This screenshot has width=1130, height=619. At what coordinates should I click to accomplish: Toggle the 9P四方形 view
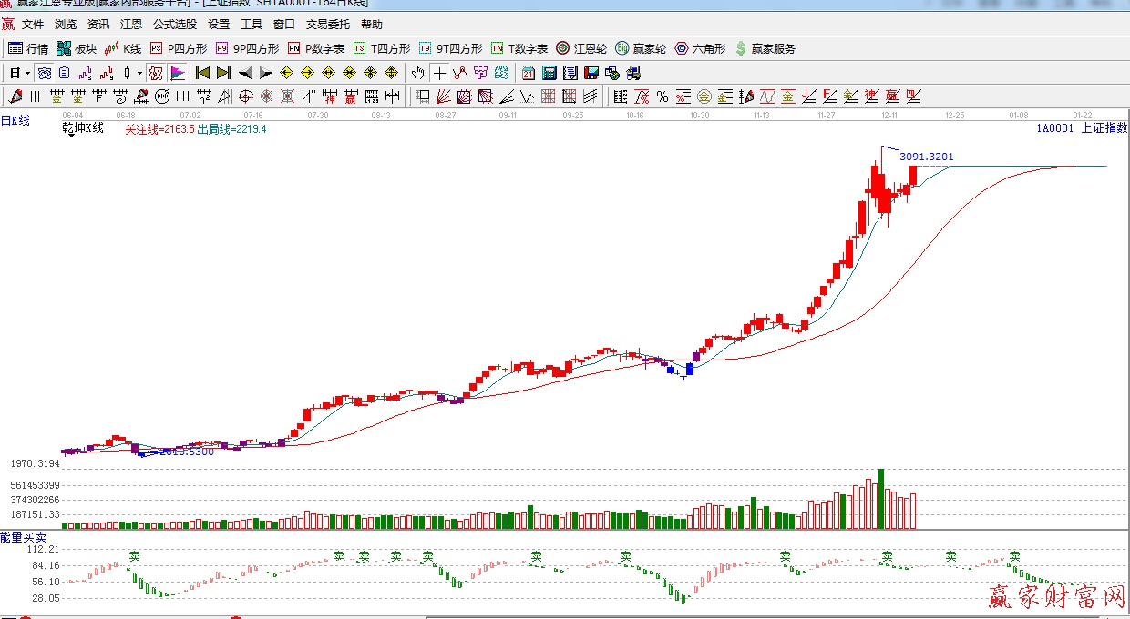[247, 48]
